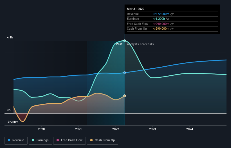Click the Earnings row label in tooltip

(x=133, y=19)
